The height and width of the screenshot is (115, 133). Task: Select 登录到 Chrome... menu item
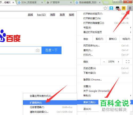point(105,80)
